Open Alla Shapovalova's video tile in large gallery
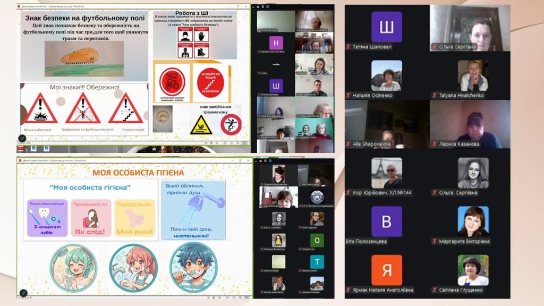Viewport: 544px width, 306px height. [386, 123]
